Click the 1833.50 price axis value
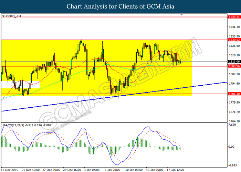 click(x=234, y=36)
